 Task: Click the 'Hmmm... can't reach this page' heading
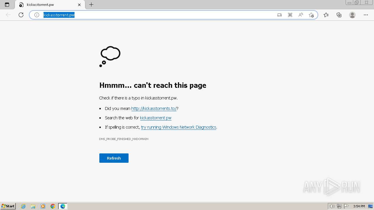153,85
